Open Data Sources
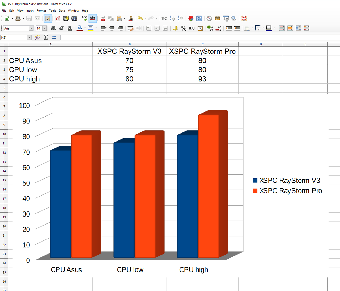340x291 pixels. pos(226,18)
